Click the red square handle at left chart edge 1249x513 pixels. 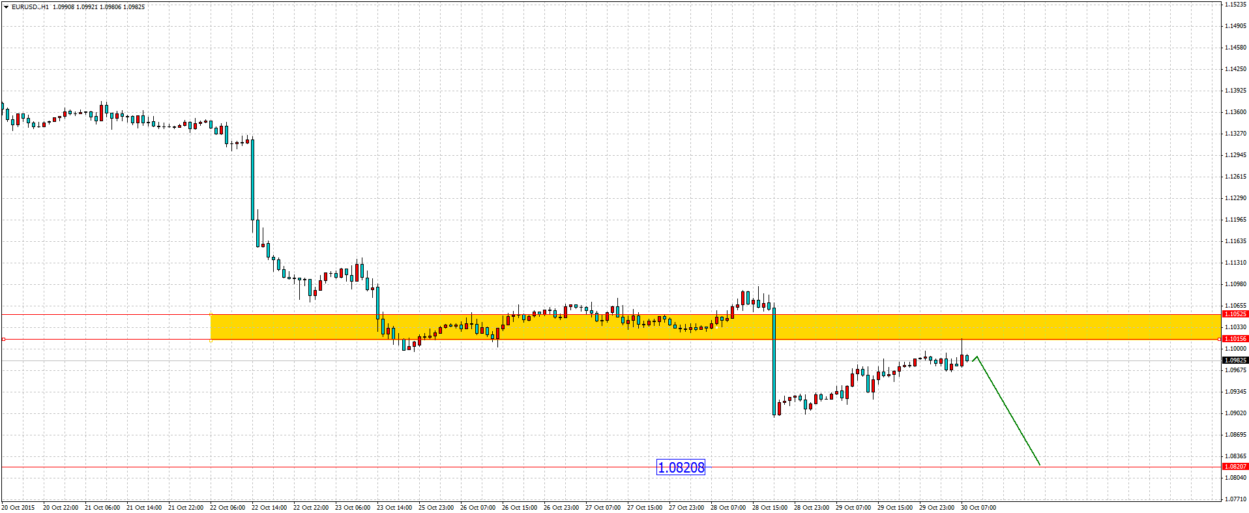point(4,339)
